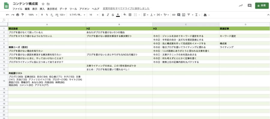This screenshot has width=270, height=119.
Task: Click the 共有 share button
Action: coord(262,6)
